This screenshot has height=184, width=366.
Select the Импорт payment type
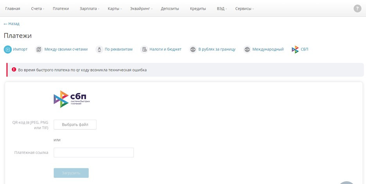click(20, 49)
